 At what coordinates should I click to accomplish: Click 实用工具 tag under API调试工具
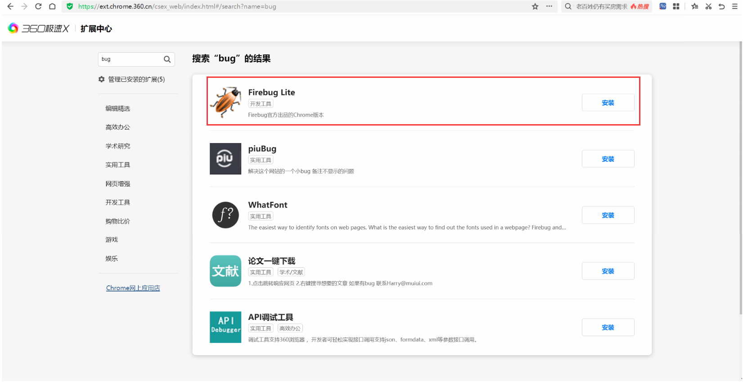(x=261, y=328)
